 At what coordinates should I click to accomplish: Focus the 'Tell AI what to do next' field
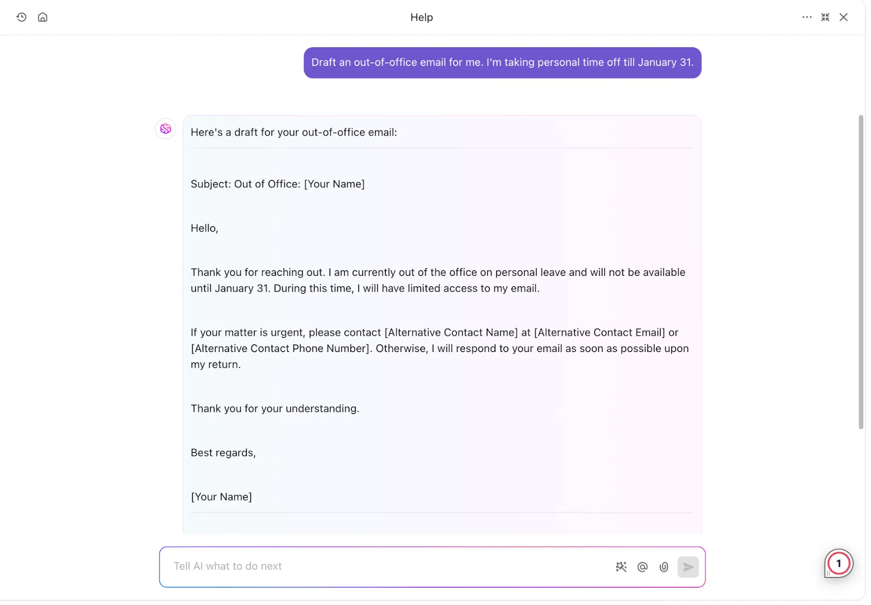(x=387, y=566)
